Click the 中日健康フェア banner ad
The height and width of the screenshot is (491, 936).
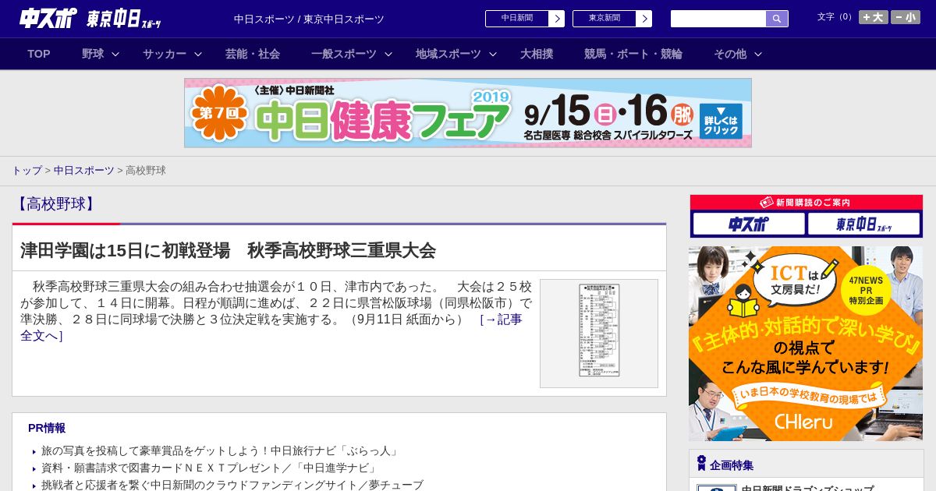pyautogui.click(x=468, y=113)
